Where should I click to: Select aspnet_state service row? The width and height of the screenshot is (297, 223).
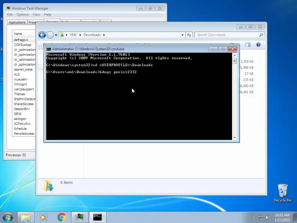click(x=24, y=69)
